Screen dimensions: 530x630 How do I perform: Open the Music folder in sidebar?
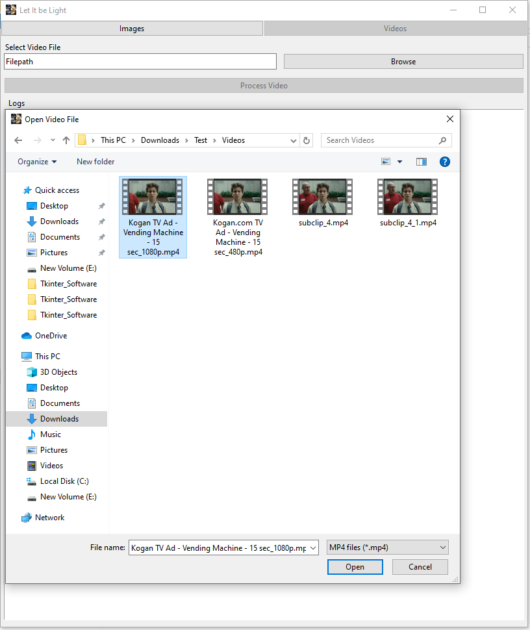tap(50, 435)
